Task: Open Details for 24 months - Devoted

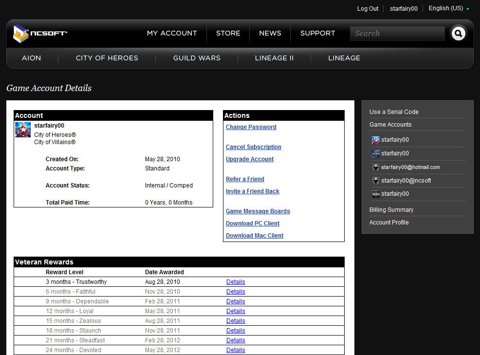Action: (x=236, y=350)
